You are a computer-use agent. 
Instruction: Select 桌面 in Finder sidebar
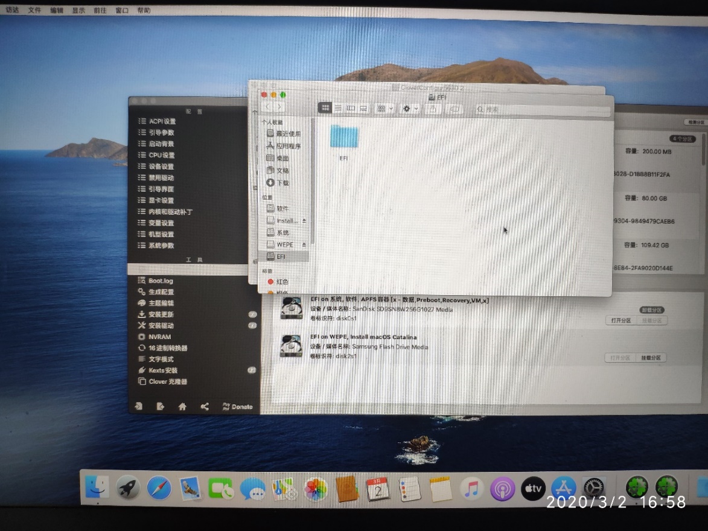278,158
